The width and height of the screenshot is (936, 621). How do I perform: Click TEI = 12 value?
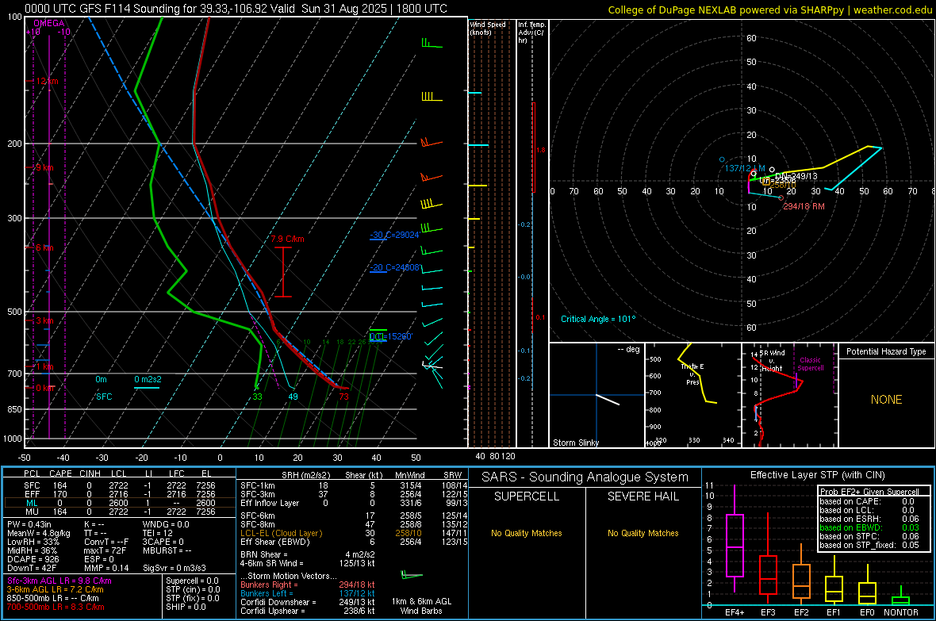158,533
